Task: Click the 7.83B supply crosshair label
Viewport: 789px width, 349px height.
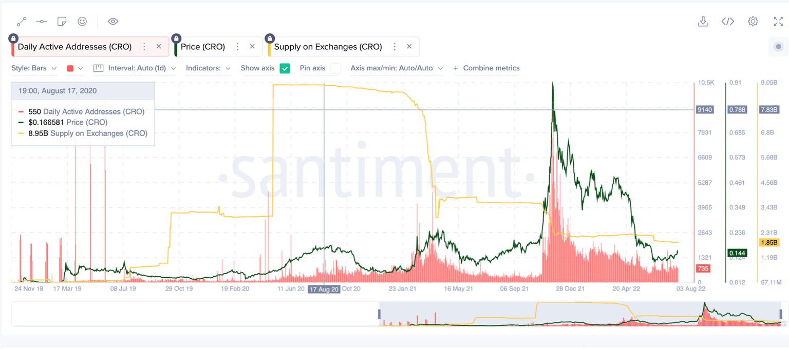Action: tap(769, 109)
